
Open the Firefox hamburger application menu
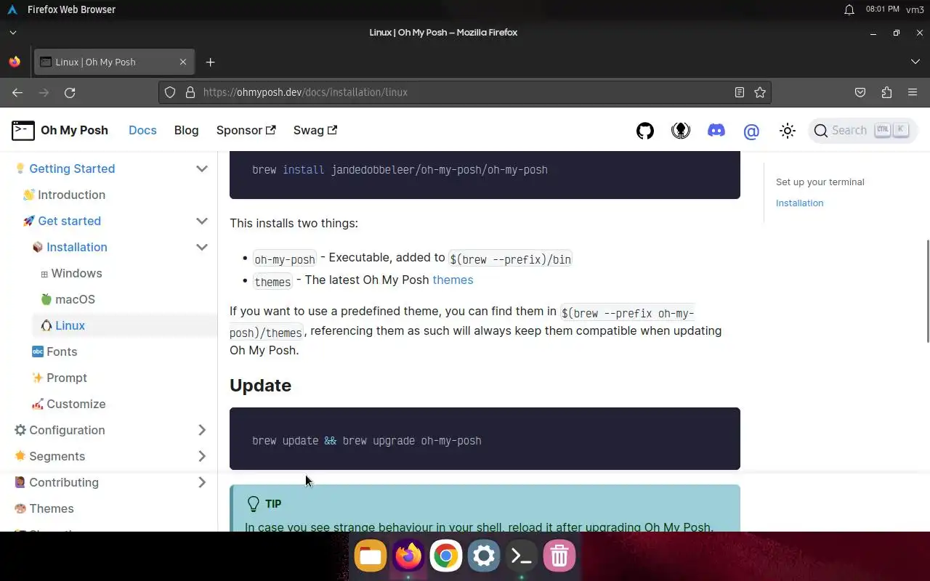pyautogui.click(x=913, y=92)
